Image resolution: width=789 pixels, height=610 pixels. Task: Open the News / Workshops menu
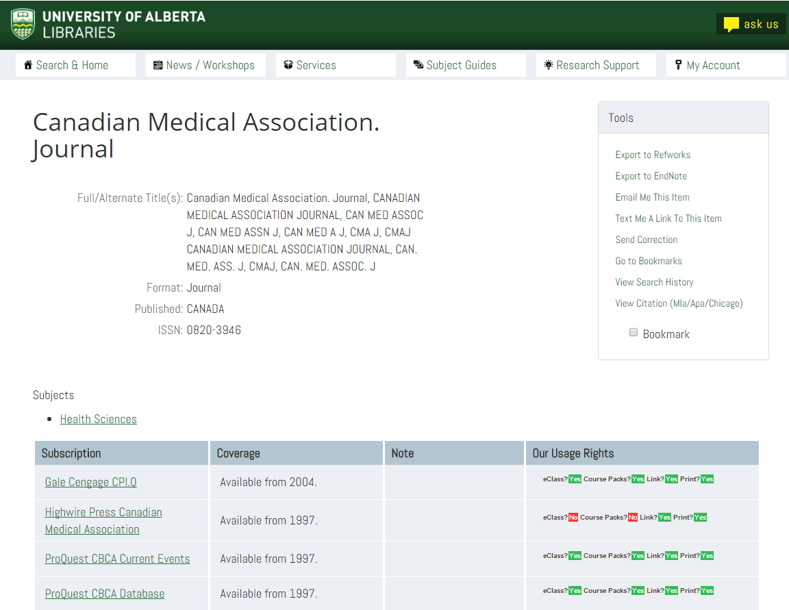tap(205, 65)
